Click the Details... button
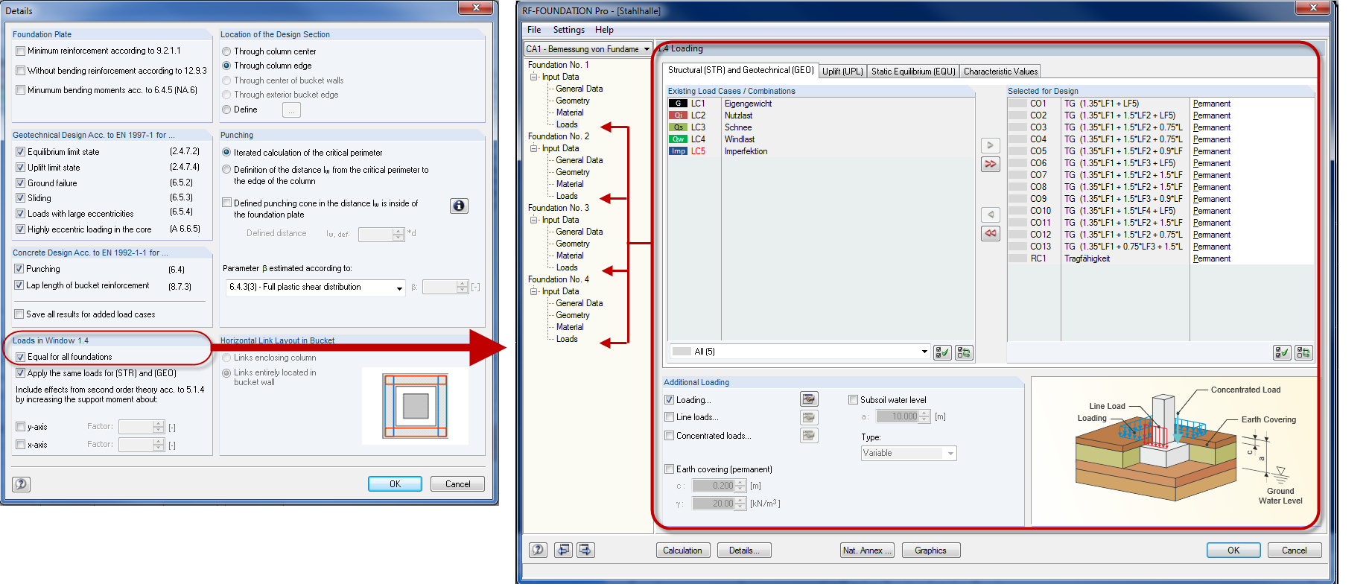1372x587 pixels. pos(744,550)
